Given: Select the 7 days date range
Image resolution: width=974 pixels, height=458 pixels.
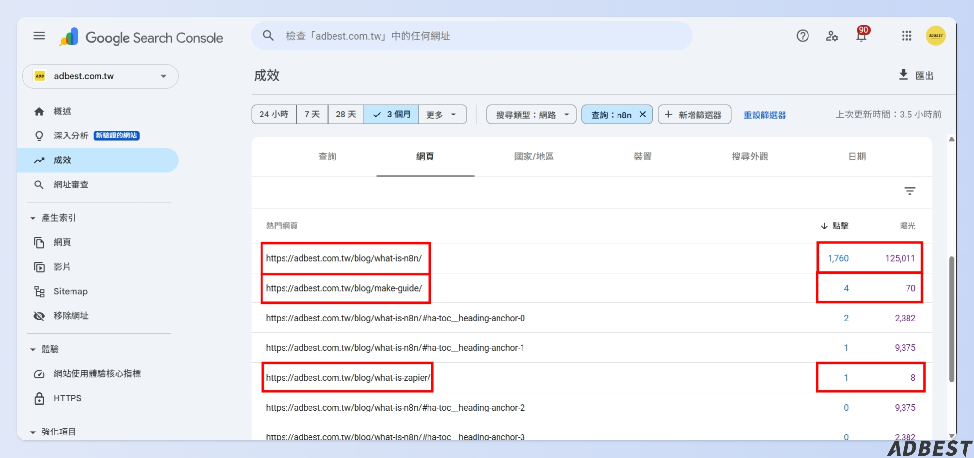Looking at the screenshot, I should 312,114.
